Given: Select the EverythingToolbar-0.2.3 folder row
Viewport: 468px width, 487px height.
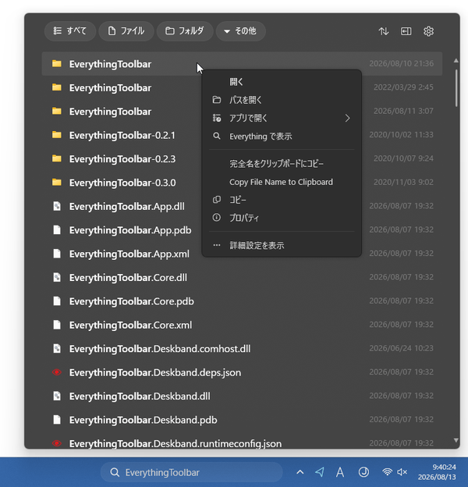Looking at the screenshot, I should 242,158.
